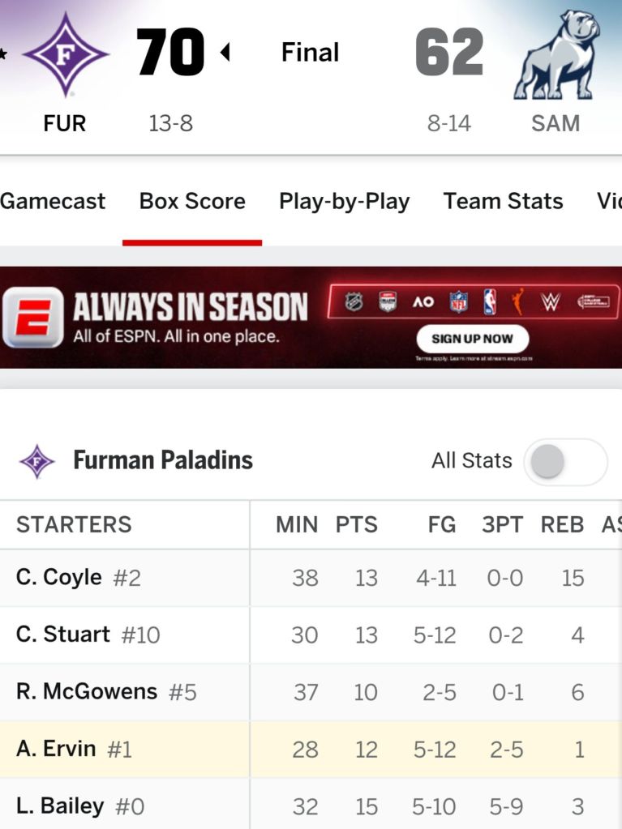
Task: Select the Box Score tab
Action: 192,201
